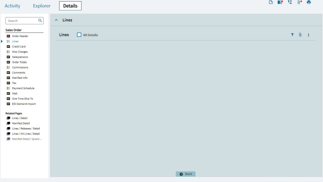The height and width of the screenshot is (182, 323).
Task: Click the Related Pages heading
Action: pyautogui.click(x=14, y=113)
